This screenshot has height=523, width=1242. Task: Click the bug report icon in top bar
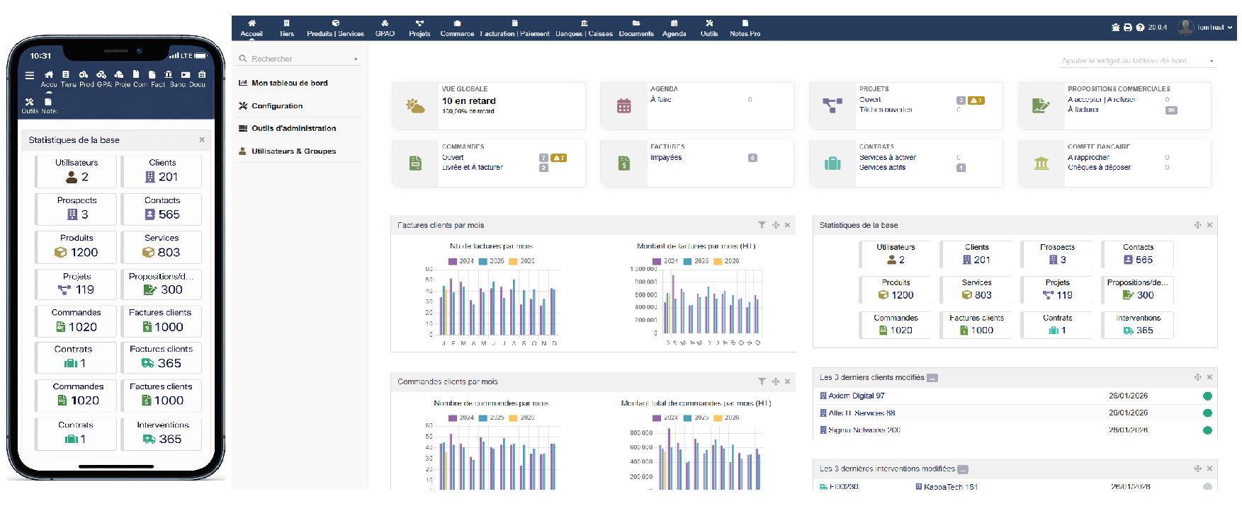1116,28
